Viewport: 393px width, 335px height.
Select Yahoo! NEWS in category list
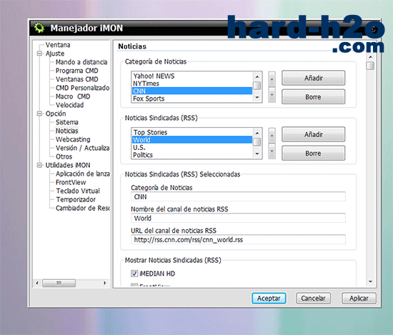192,76
